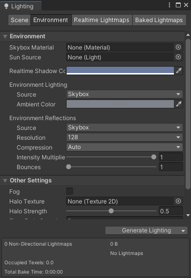Click the Intensity Multiplier value field
The image size is (191, 278).
(x=171, y=157)
